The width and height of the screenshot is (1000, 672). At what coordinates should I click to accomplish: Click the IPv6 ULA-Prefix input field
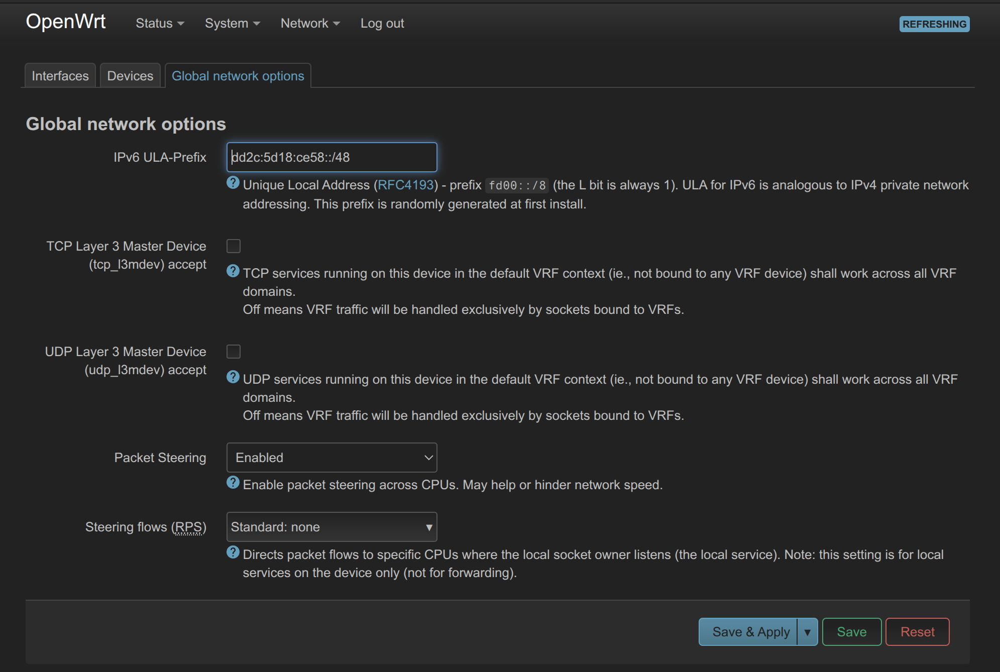331,157
